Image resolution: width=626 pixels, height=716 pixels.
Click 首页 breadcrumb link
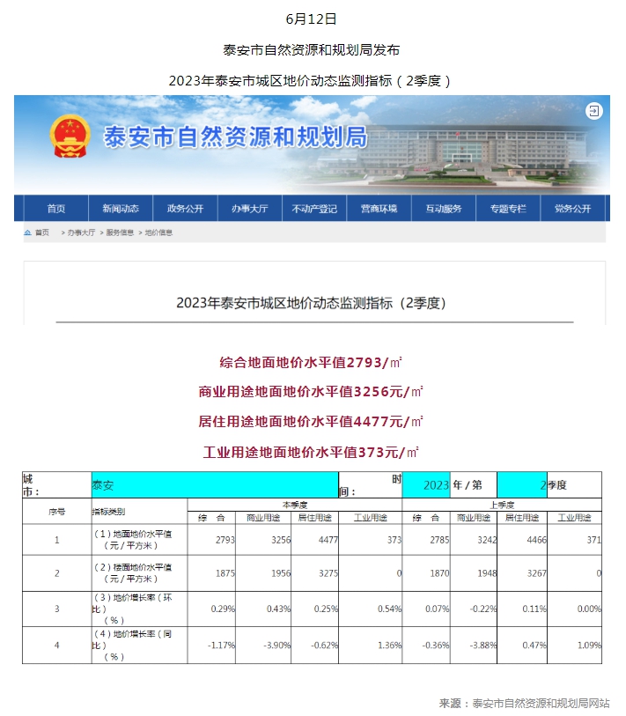42,233
